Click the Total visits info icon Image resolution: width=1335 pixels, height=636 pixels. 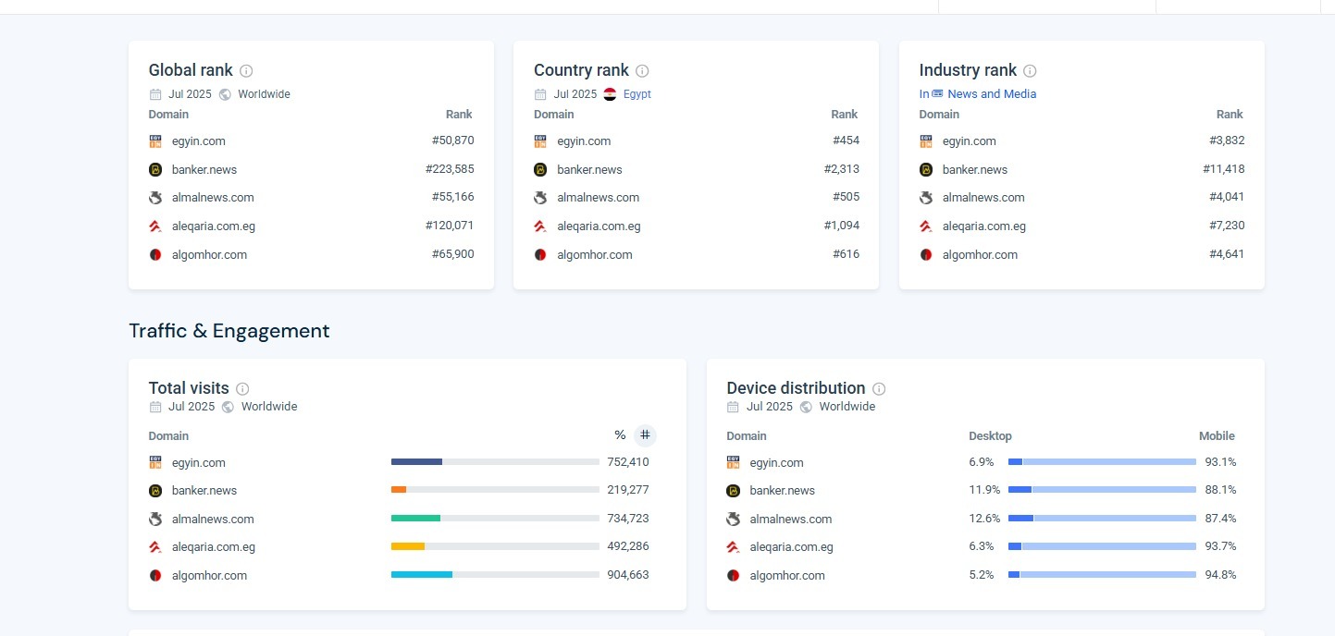pyautogui.click(x=242, y=389)
